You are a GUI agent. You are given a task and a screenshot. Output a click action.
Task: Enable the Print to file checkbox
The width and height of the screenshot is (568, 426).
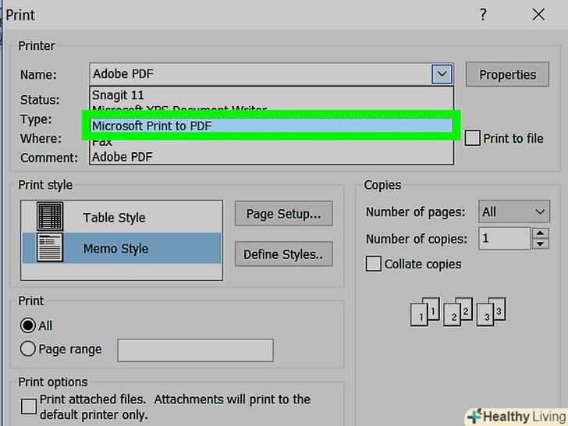472,138
